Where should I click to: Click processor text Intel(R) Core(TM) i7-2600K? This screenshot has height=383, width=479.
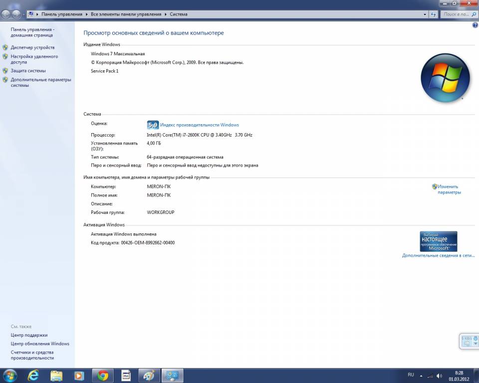pos(200,135)
